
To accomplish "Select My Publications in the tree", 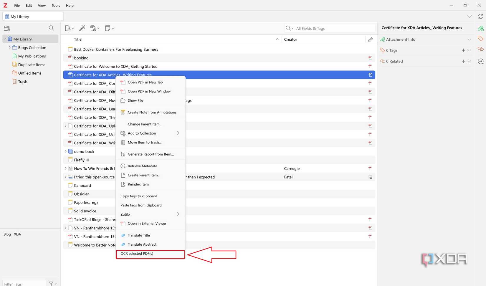I will (x=32, y=56).
